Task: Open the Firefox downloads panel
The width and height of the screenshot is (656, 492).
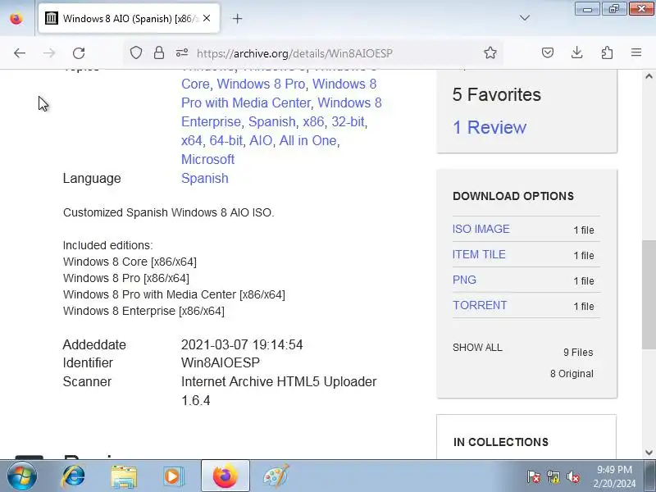Action: [x=577, y=52]
